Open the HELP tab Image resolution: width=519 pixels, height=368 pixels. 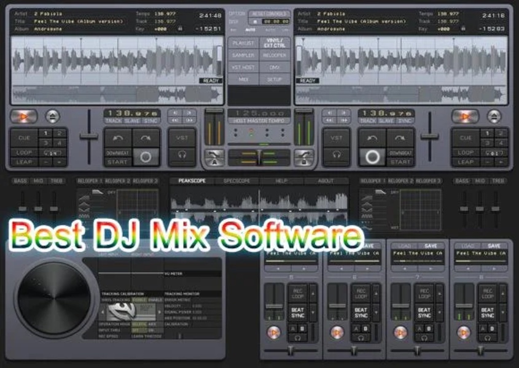pyautogui.click(x=281, y=181)
